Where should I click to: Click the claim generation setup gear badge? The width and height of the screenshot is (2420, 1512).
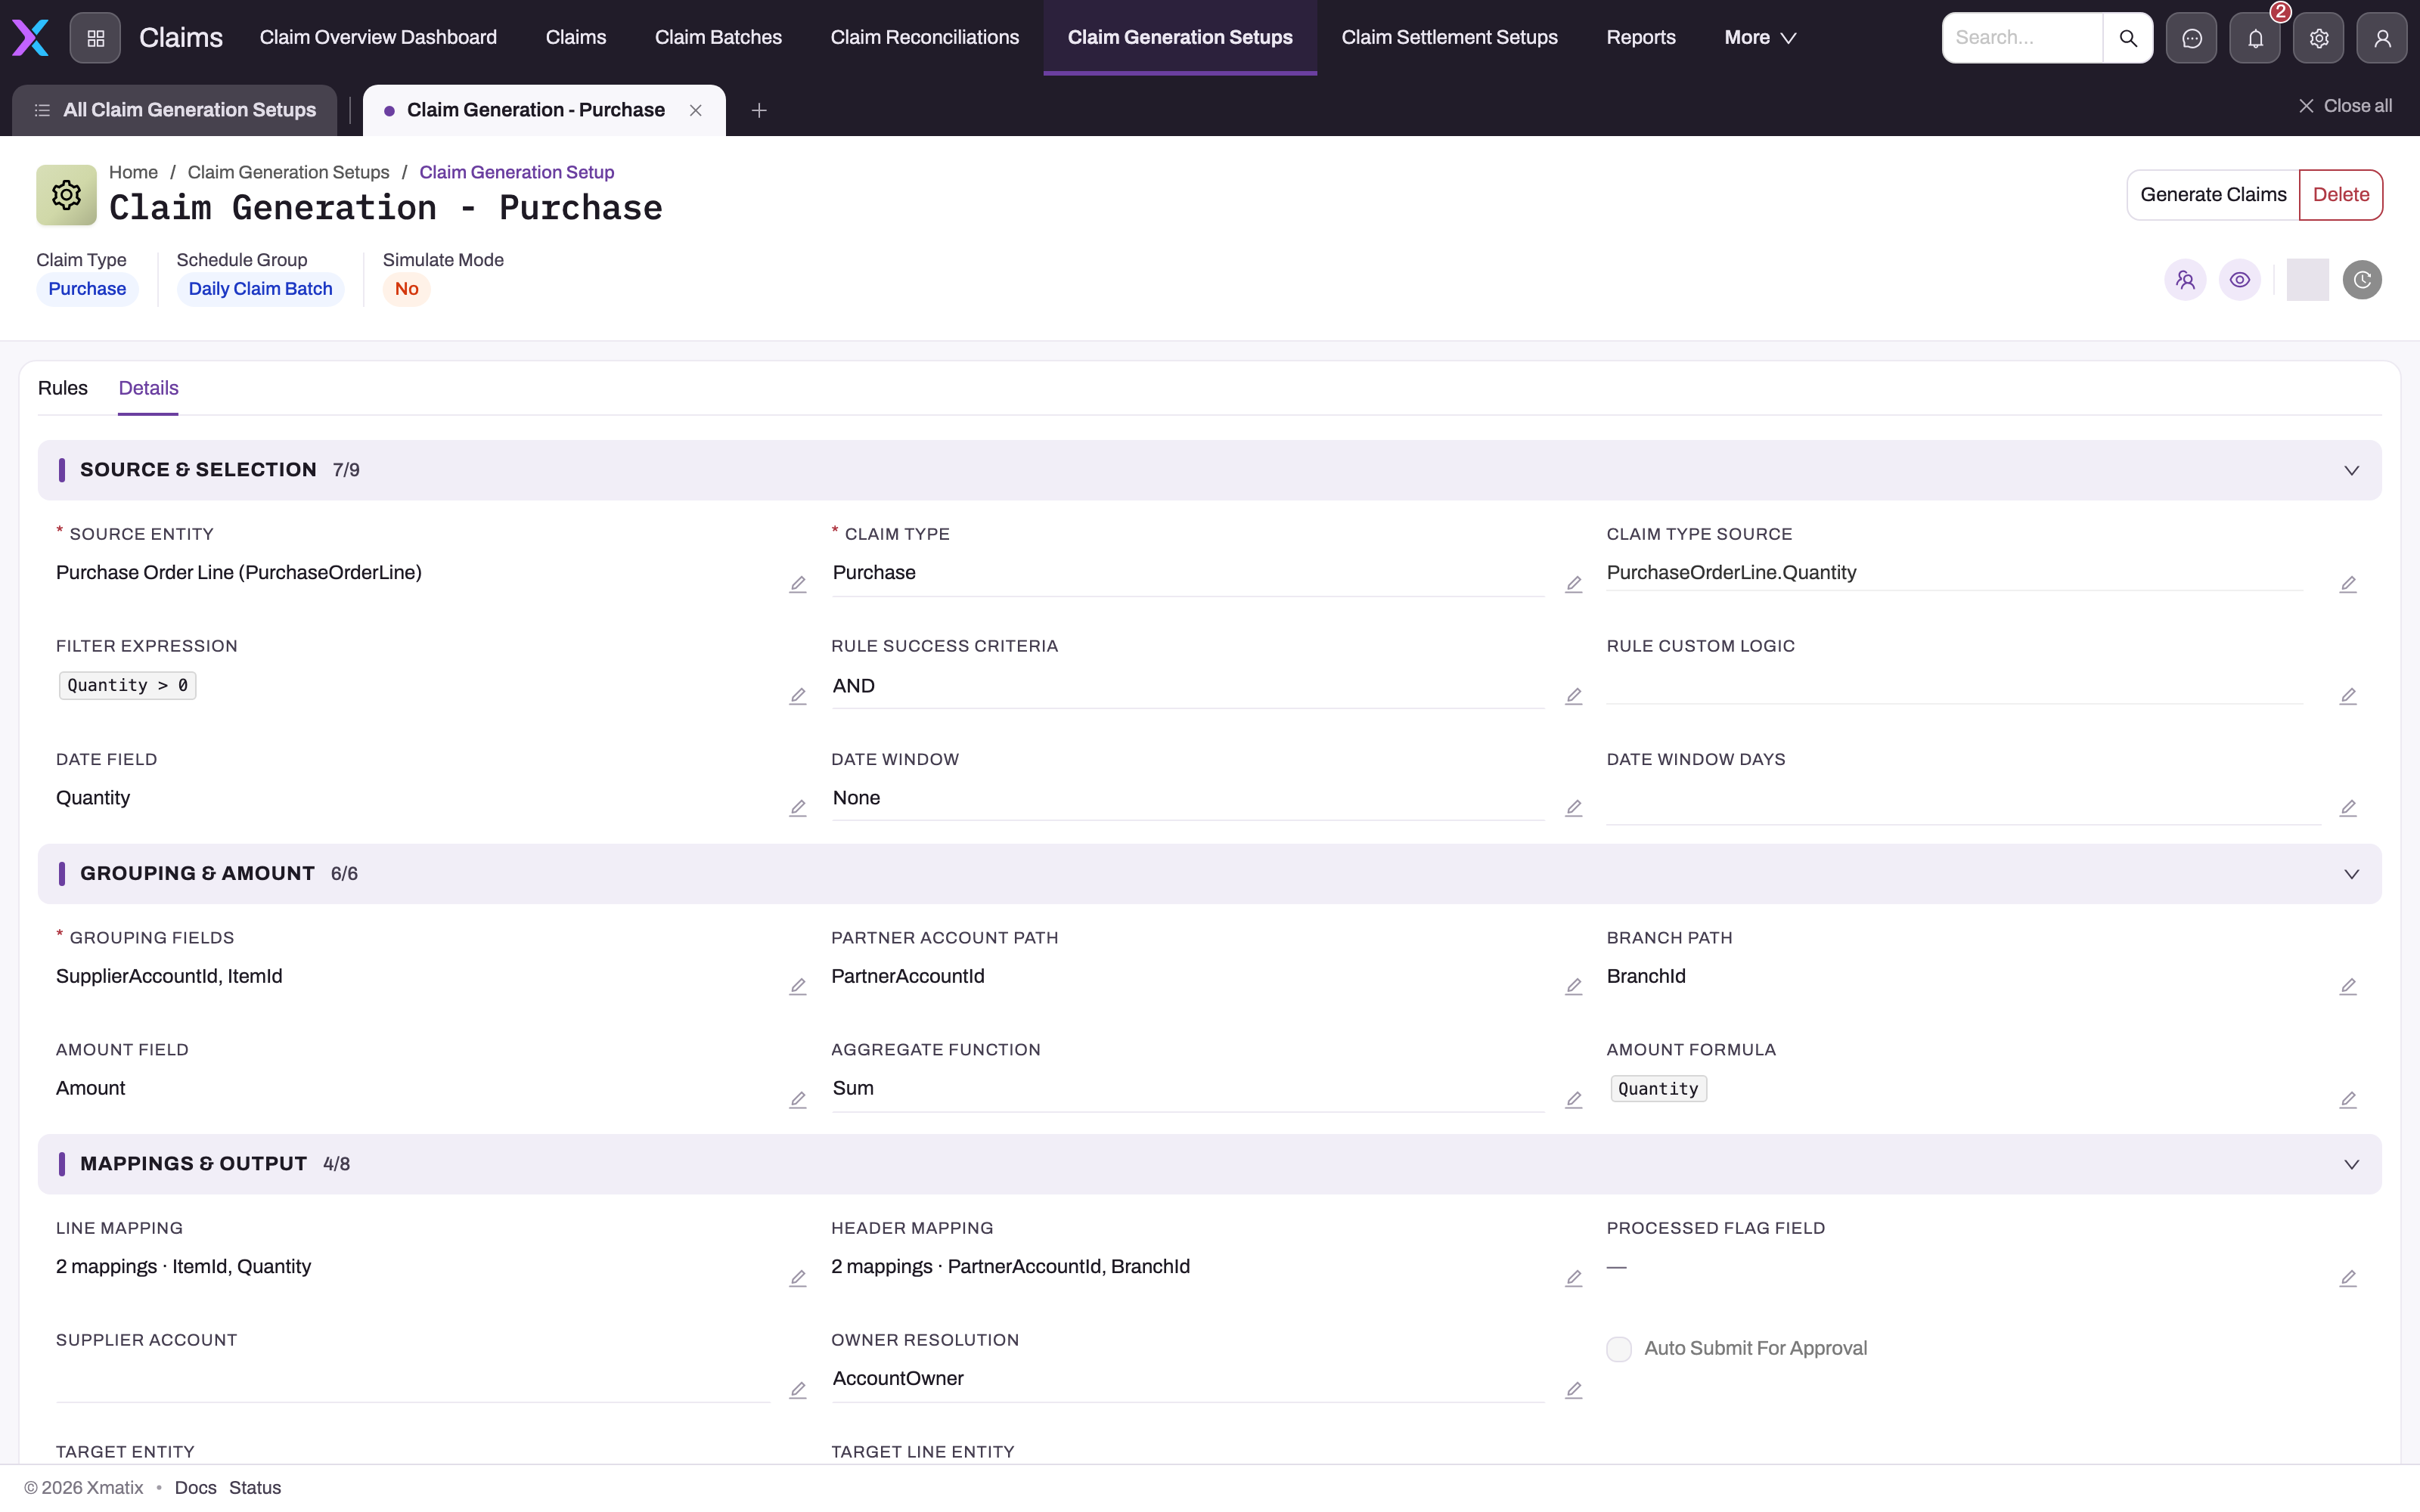tap(66, 194)
